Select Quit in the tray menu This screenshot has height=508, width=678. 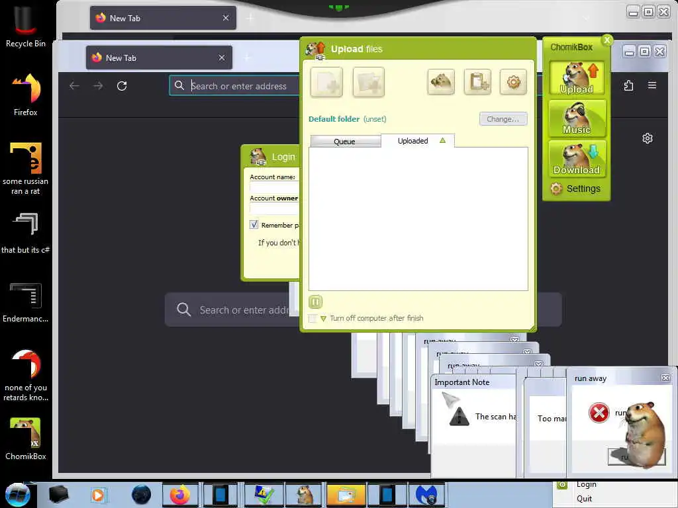(584, 499)
